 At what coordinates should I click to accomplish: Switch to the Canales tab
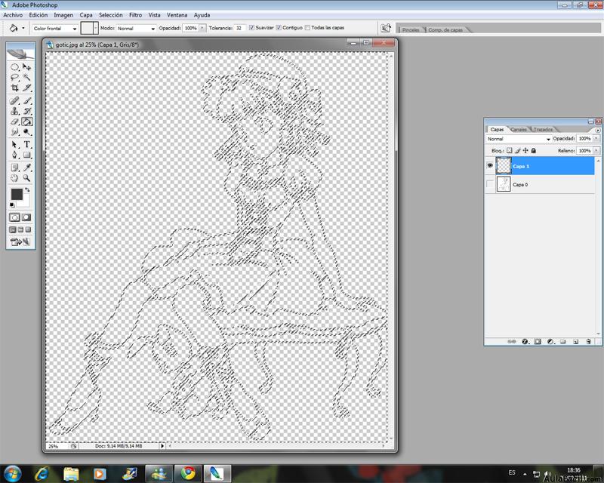(519, 129)
